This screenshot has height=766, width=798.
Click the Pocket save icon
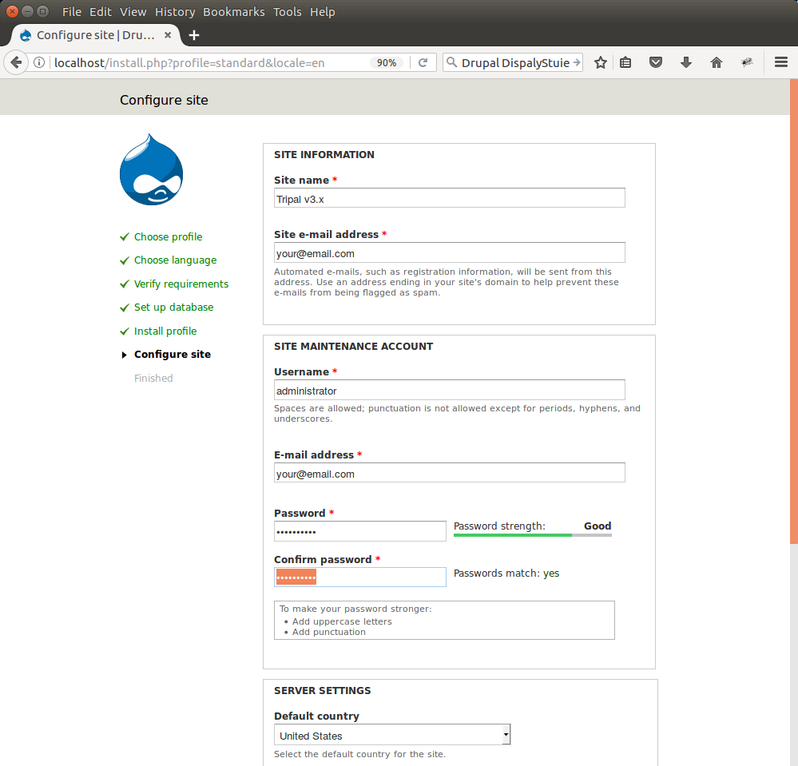tap(656, 62)
